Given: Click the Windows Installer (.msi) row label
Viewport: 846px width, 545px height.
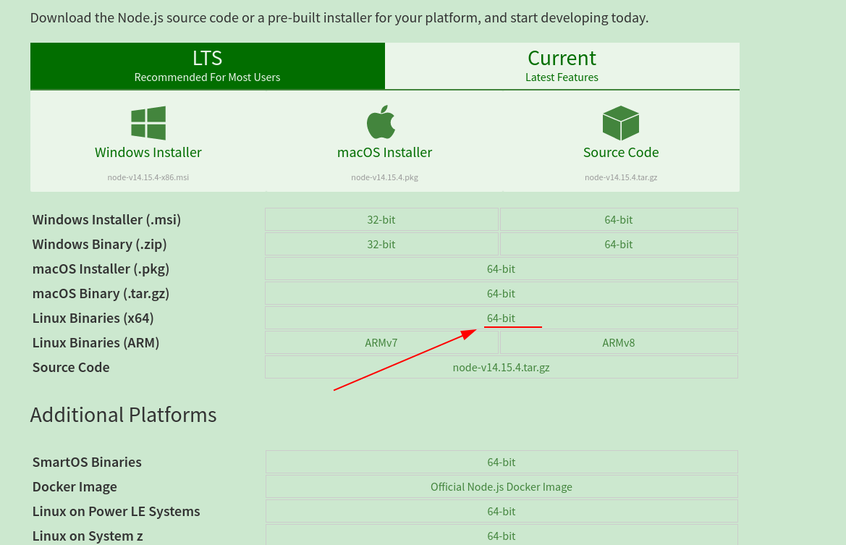Looking at the screenshot, I should 106,219.
